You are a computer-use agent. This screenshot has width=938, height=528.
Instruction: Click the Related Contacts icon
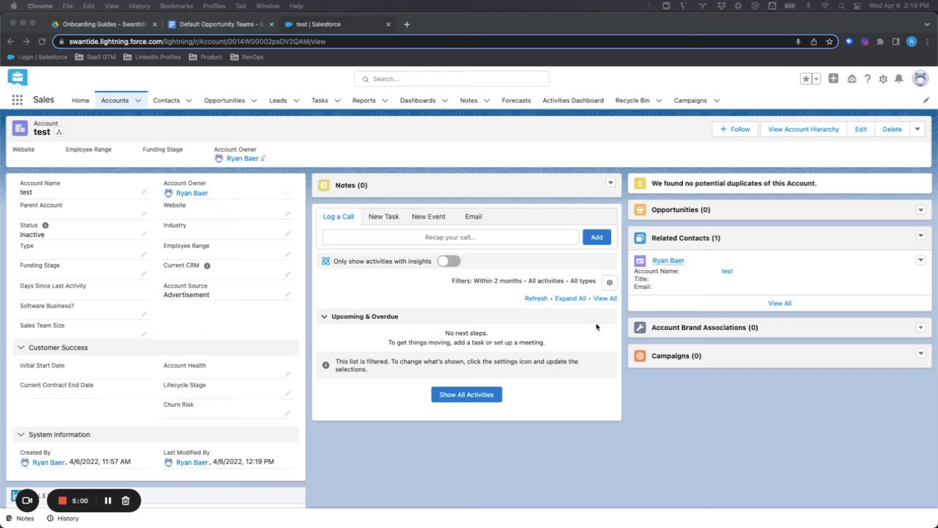tap(640, 238)
